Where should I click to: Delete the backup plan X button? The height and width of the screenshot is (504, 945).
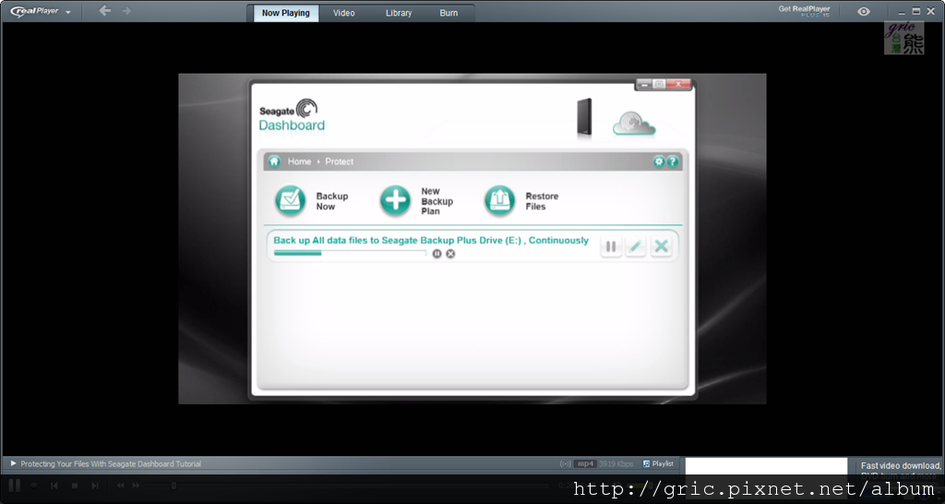click(661, 246)
